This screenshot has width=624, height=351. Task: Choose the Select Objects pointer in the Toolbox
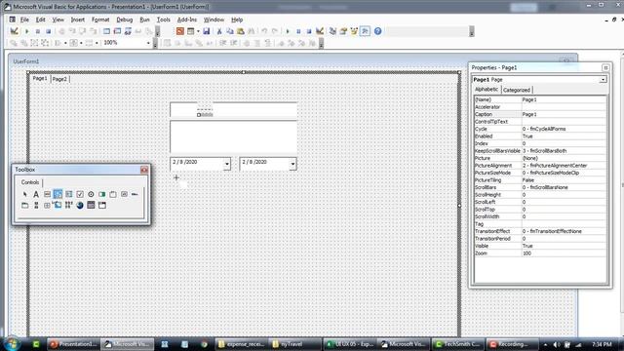click(x=25, y=194)
